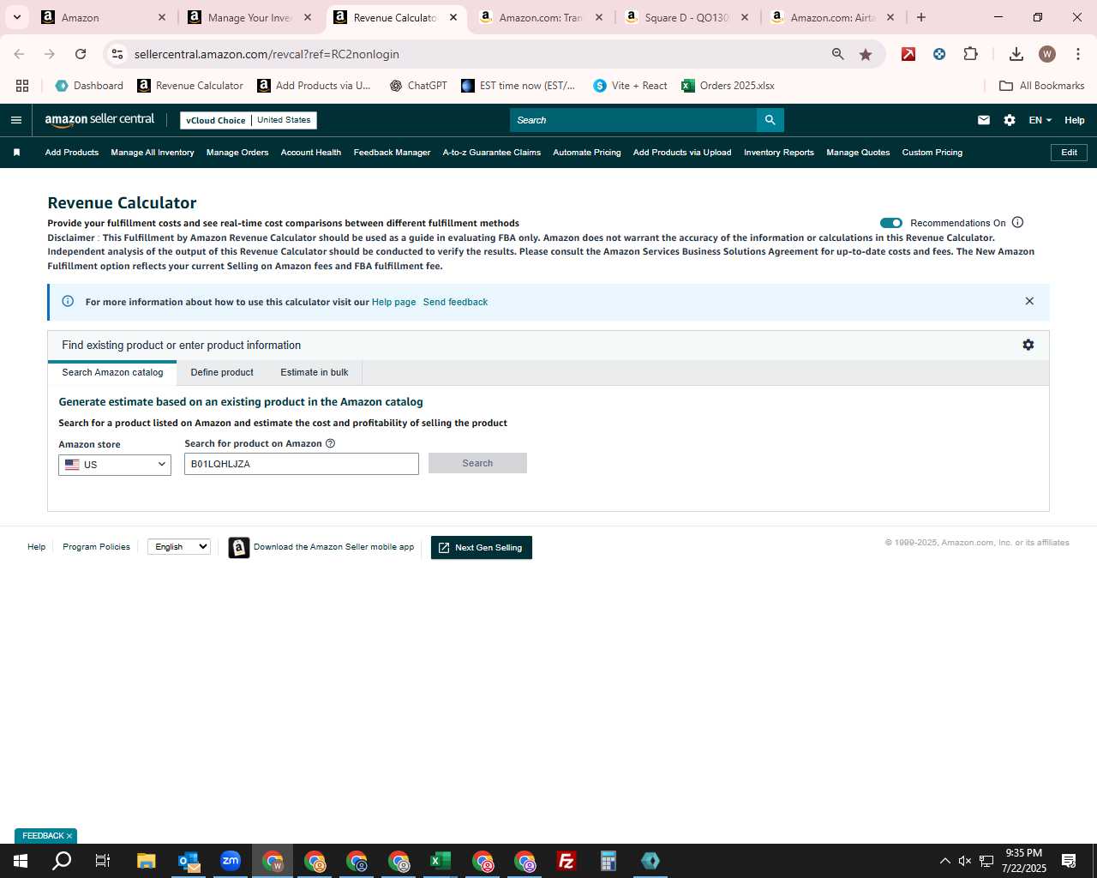Open the messages envelope icon
The image size is (1097, 878).
pos(984,120)
